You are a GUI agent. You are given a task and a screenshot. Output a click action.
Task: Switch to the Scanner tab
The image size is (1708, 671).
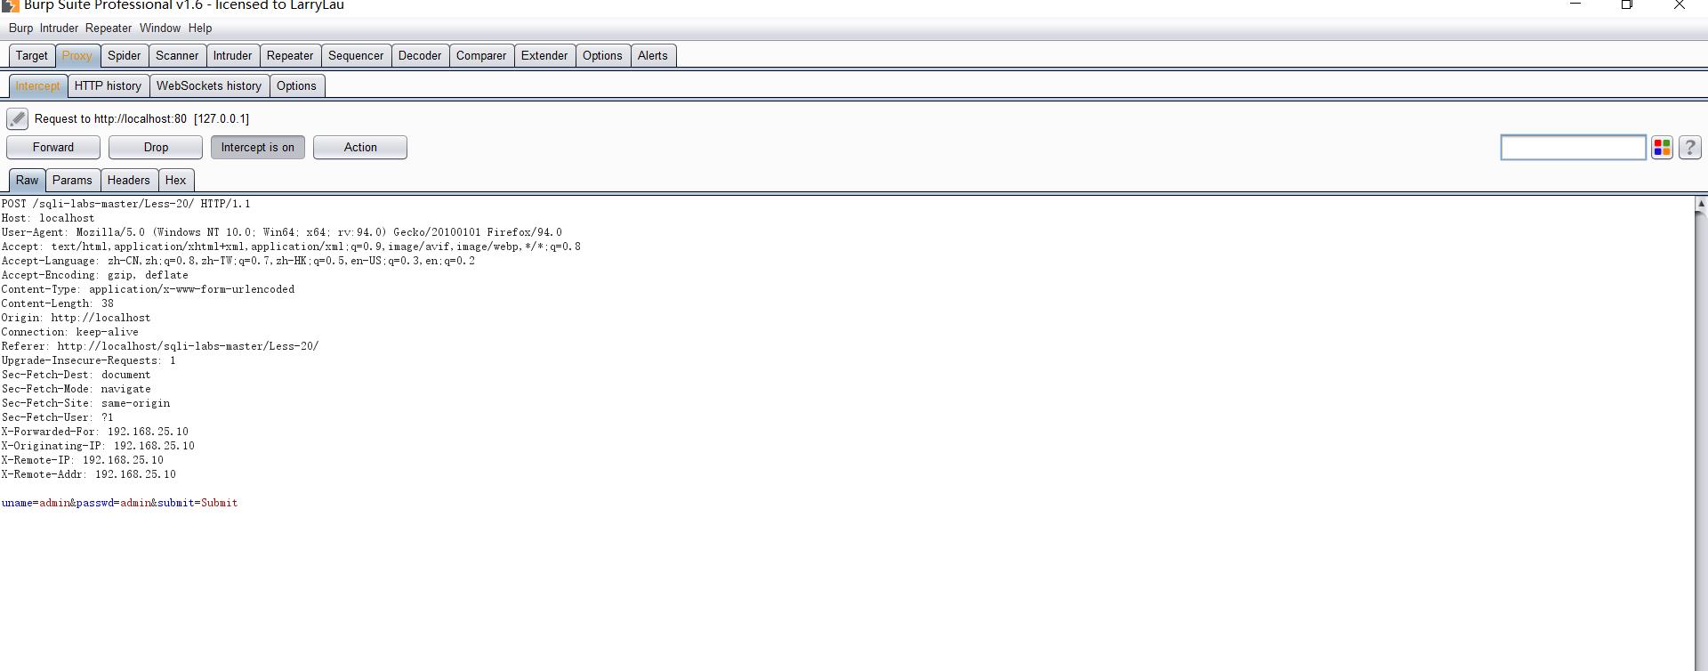coord(177,56)
